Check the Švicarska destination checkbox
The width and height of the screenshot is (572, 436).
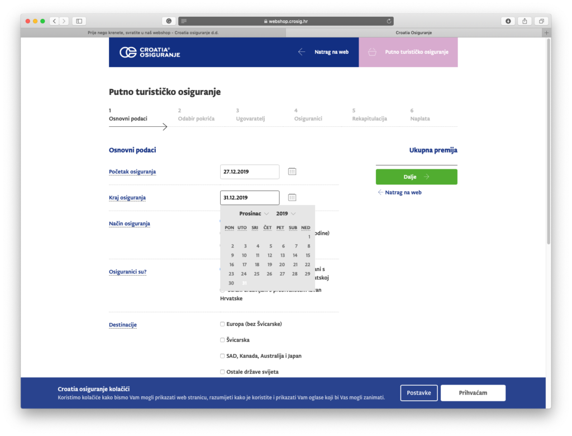222,340
